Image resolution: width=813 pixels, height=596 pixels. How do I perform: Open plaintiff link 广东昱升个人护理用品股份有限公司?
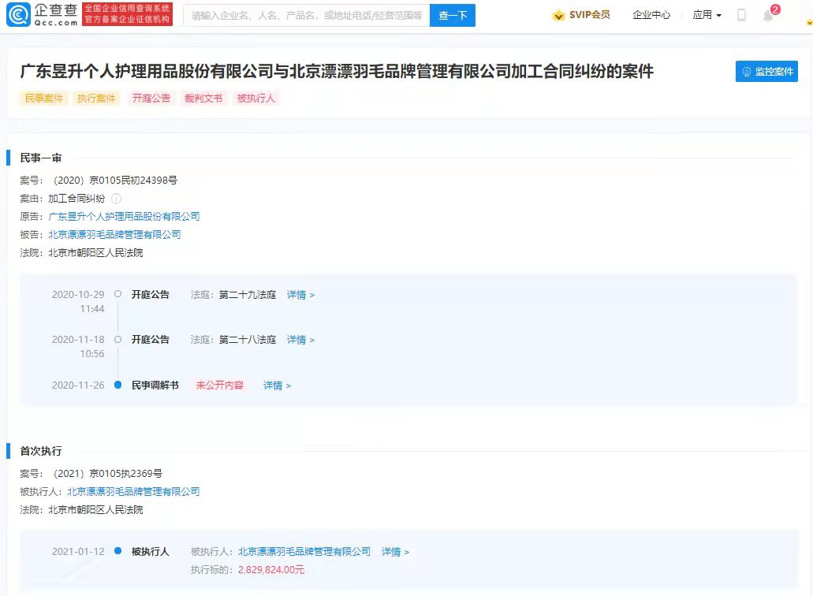(124, 217)
